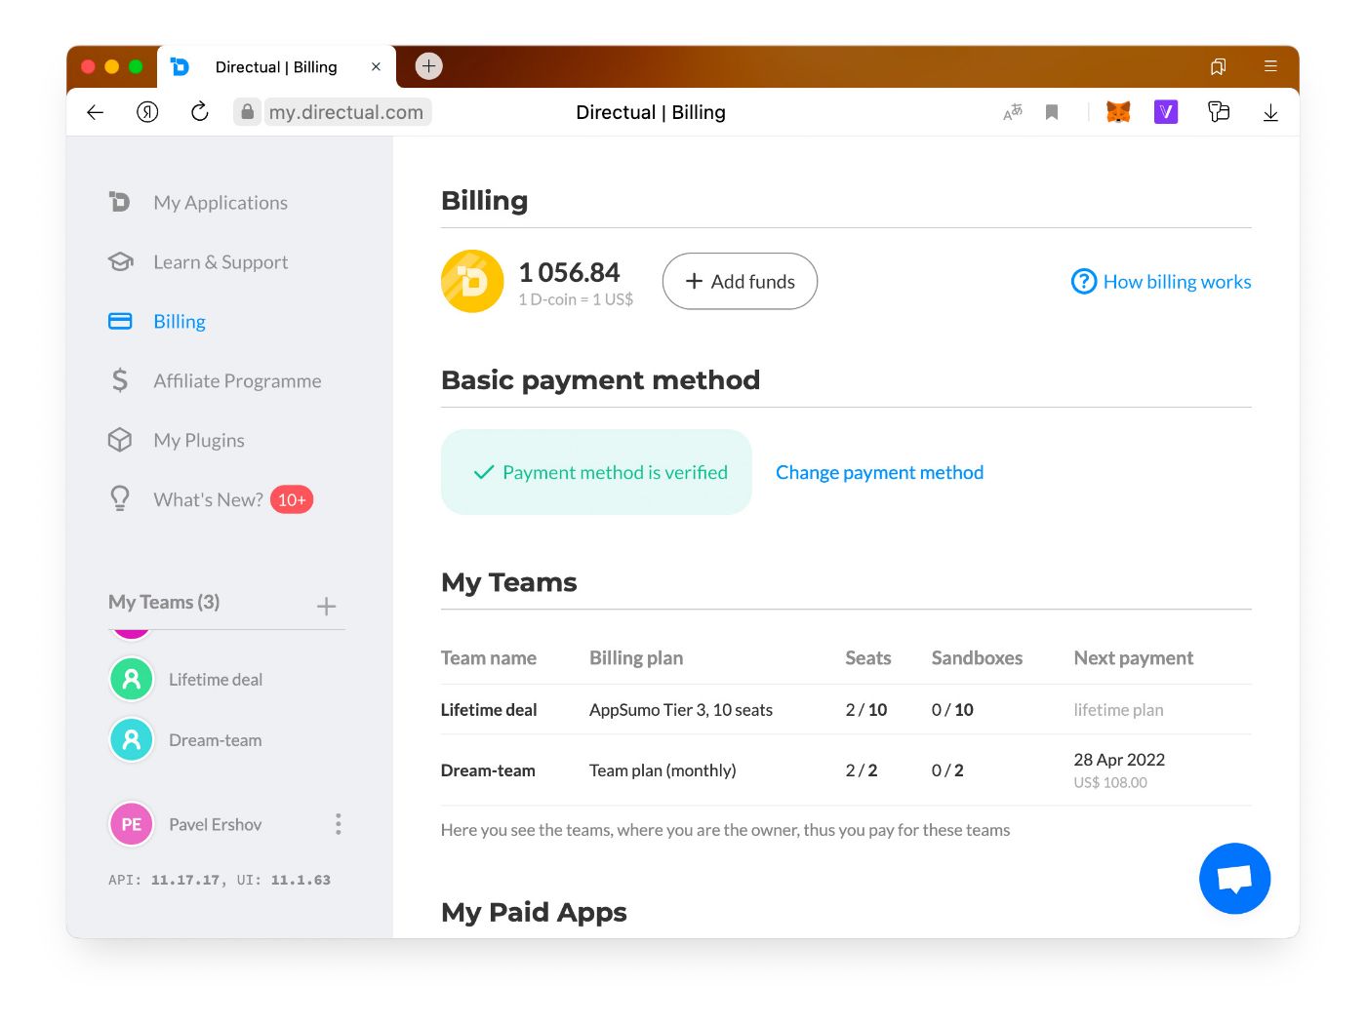Click the AppSumo Tier 3, 10 seats plan

coord(681,710)
